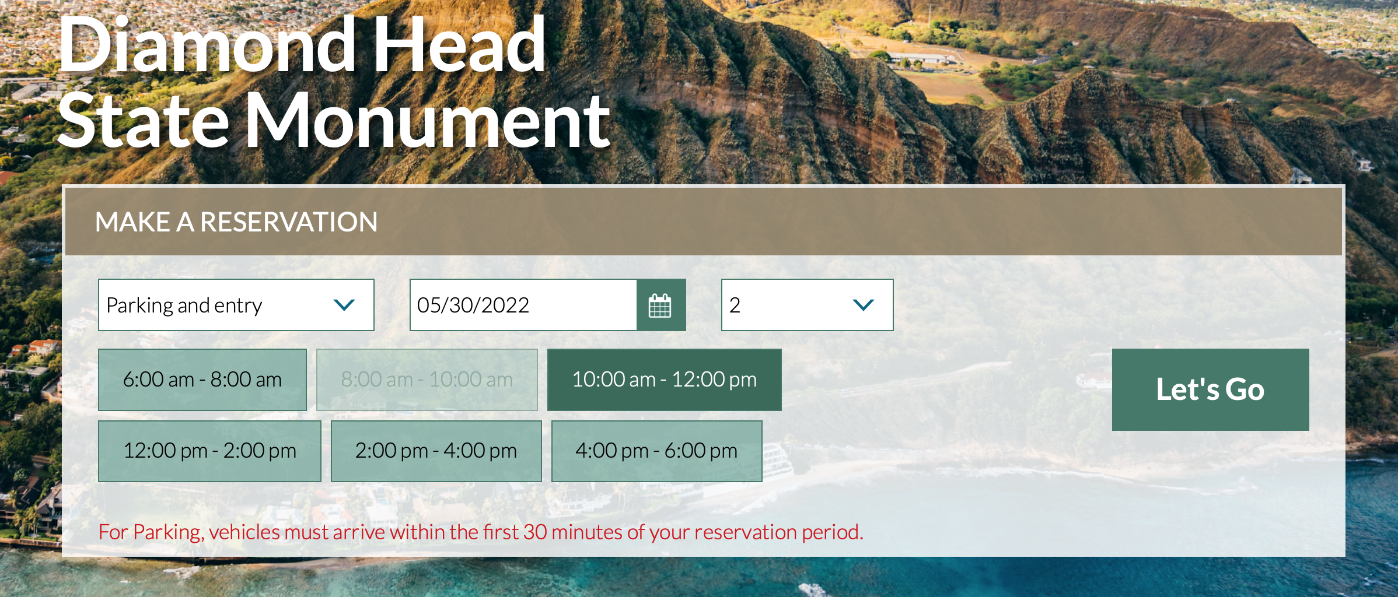The image size is (1398, 597).
Task: Pick the 4:00 pm - 6:00 pm slot
Action: pos(657,451)
